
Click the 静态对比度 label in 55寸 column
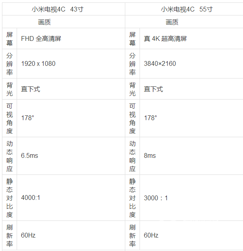(x=132, y=198)
